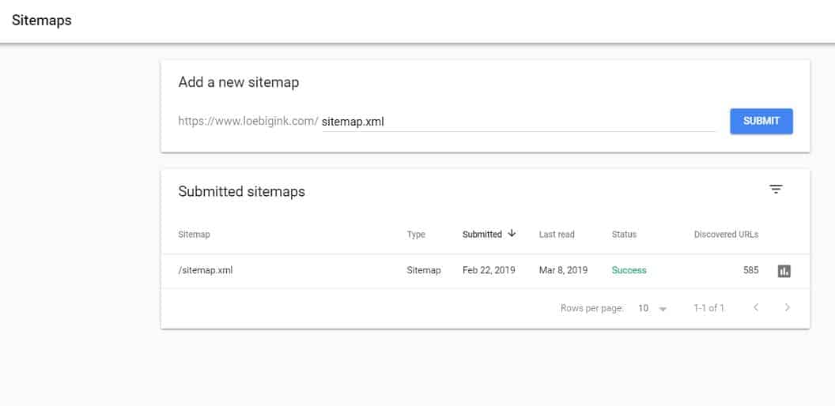Sort by the Sitemap column header
This screenshot has width=835, height=406.
(194, 235)
